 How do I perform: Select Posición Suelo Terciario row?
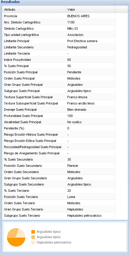pos(59,197)
